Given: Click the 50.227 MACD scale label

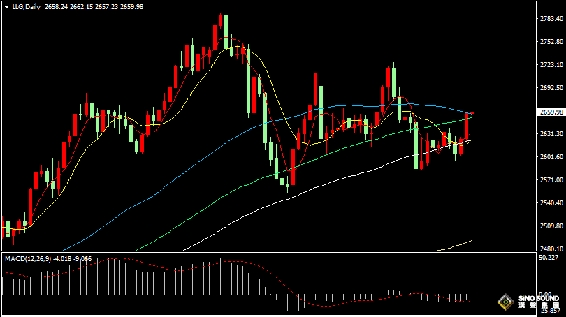Looking at the screenshot, I should pos(549,257).
